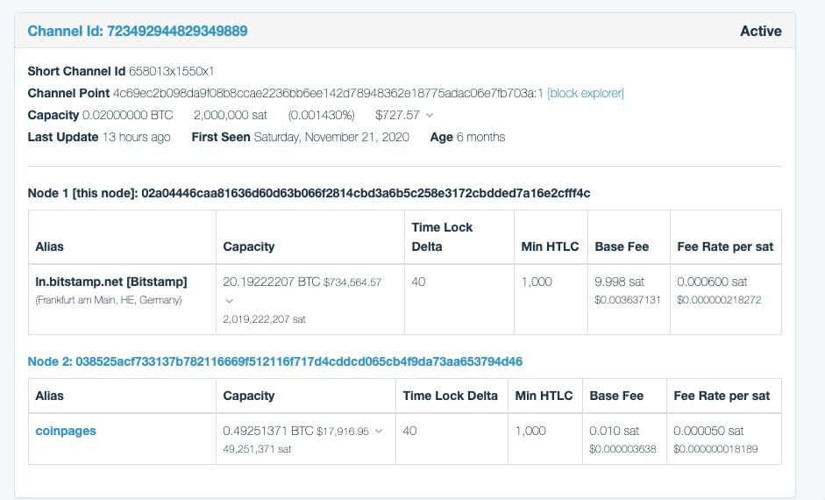Expand the $727.57 capacity currency dropdown
This screenshot has width=825, height=500.
430,115
